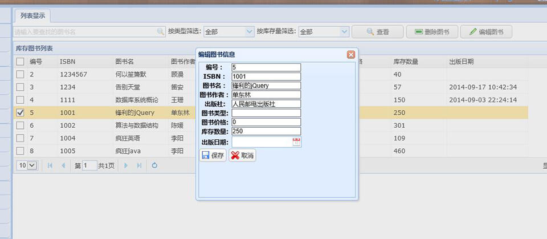Cancel editing with 取消 button
This screenshot has width=547, height=239.
coord(242,156)
